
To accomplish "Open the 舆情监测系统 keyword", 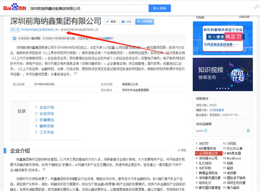I will click(x=208, y=173).
